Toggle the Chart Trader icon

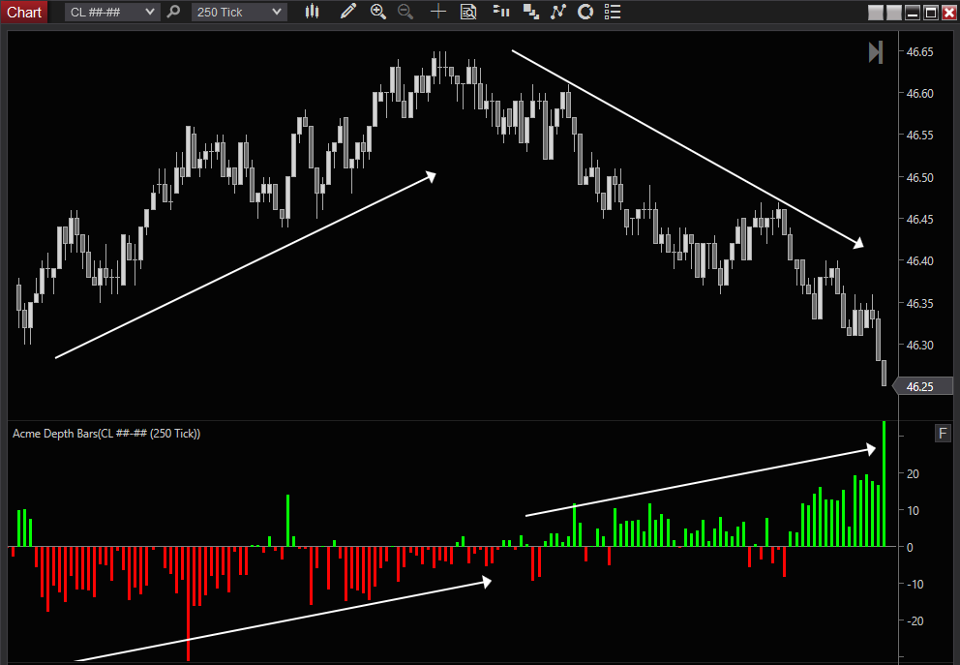coord(501,12)
